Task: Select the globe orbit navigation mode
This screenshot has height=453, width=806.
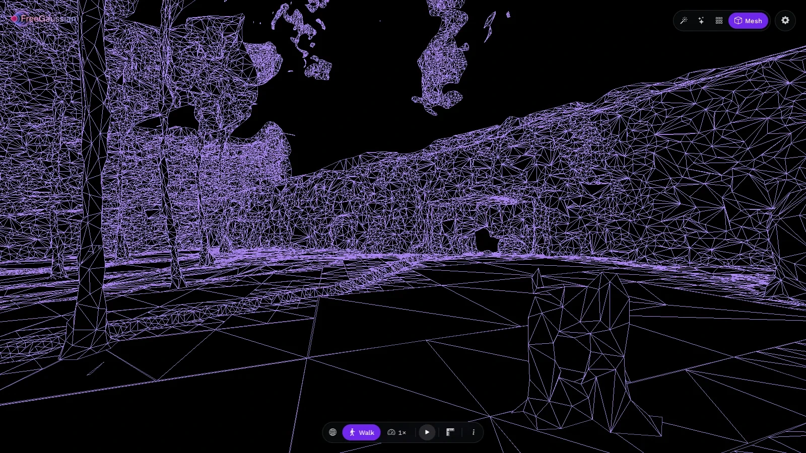Action: coord(333,432)
